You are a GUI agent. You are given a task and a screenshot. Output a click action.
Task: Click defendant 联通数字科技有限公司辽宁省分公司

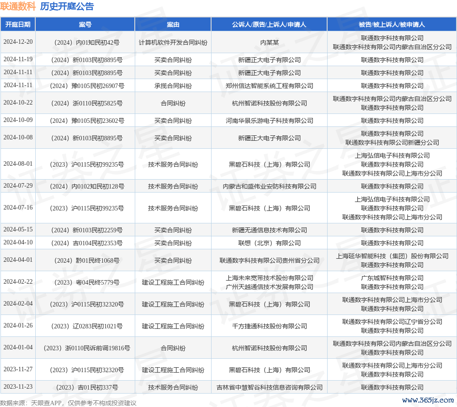pos(392,322)
